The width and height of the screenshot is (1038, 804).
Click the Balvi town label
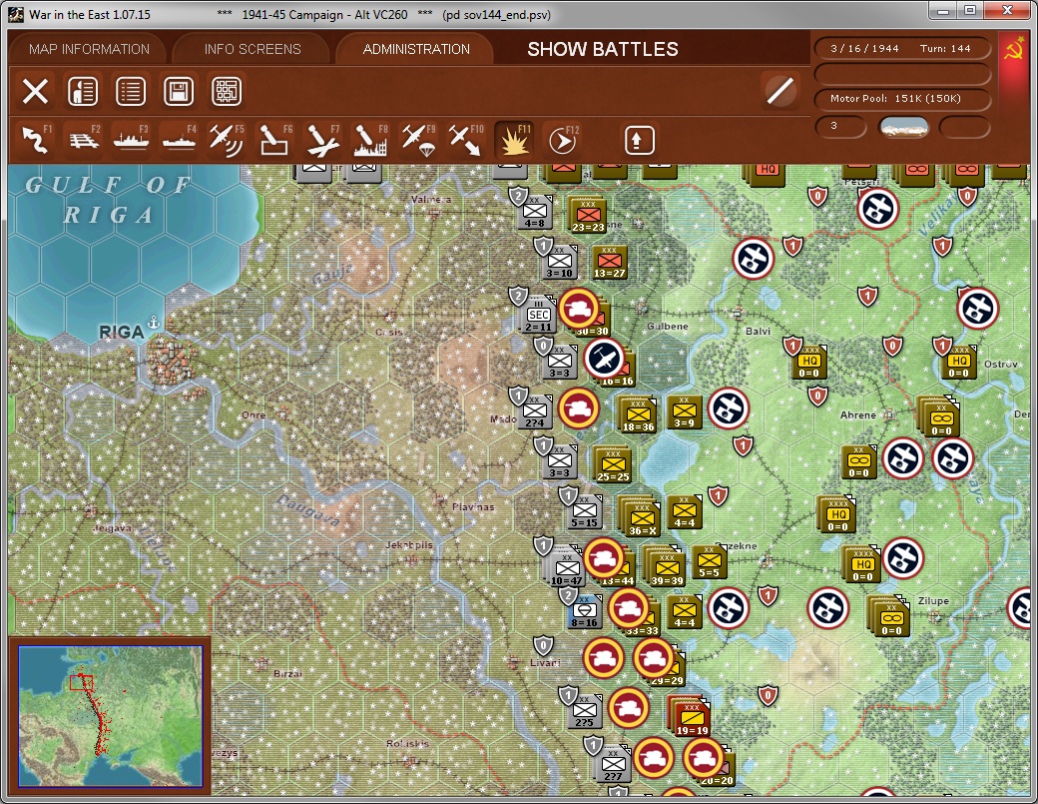click(758, 332)
